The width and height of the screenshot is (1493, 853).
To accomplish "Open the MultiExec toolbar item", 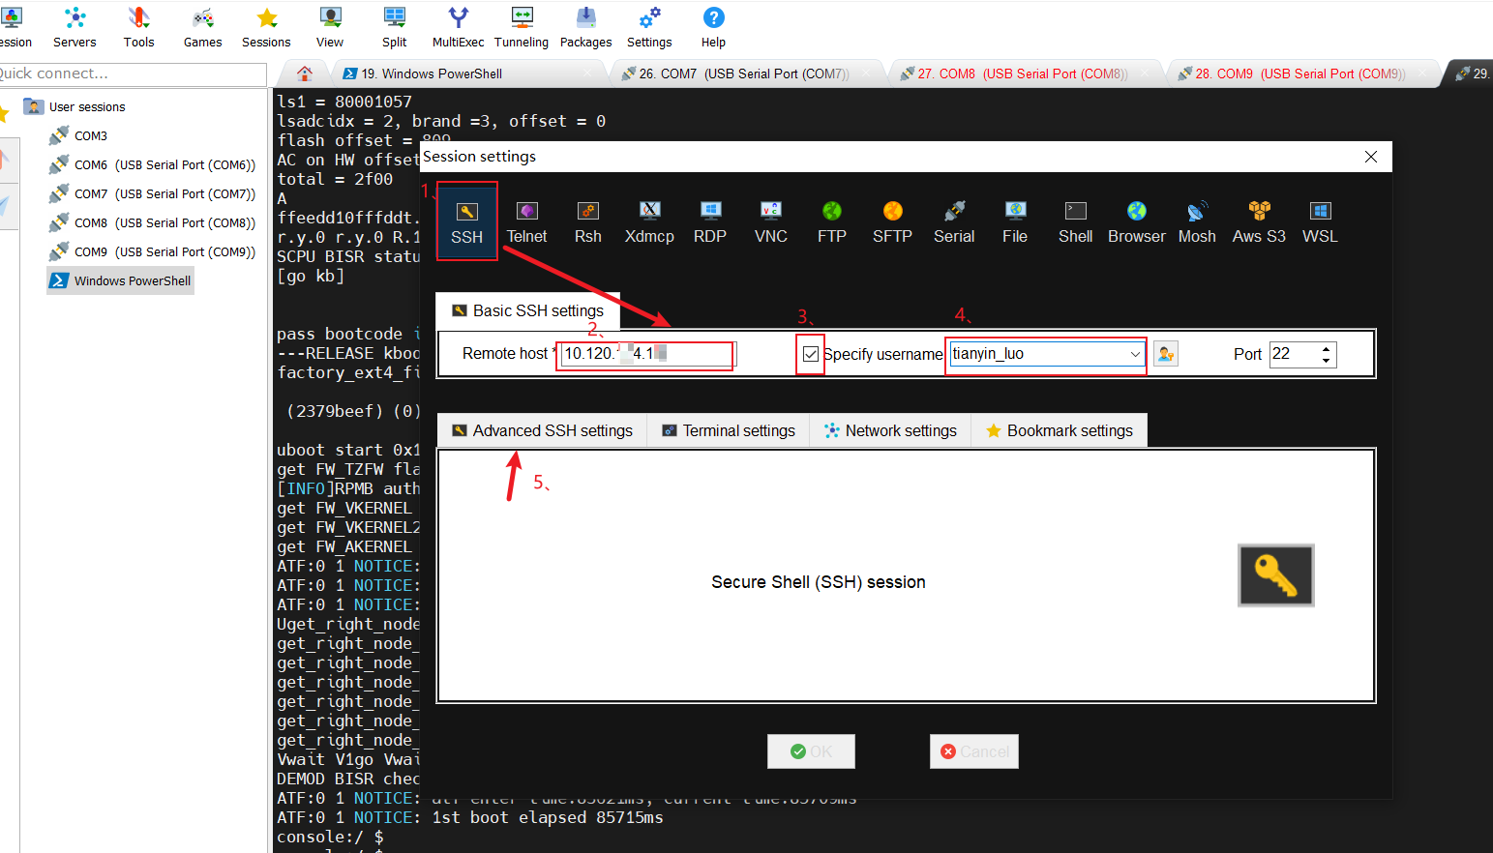I will point(458,27).
